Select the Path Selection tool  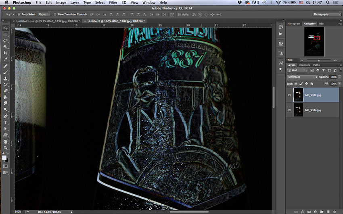coord(6,129)
